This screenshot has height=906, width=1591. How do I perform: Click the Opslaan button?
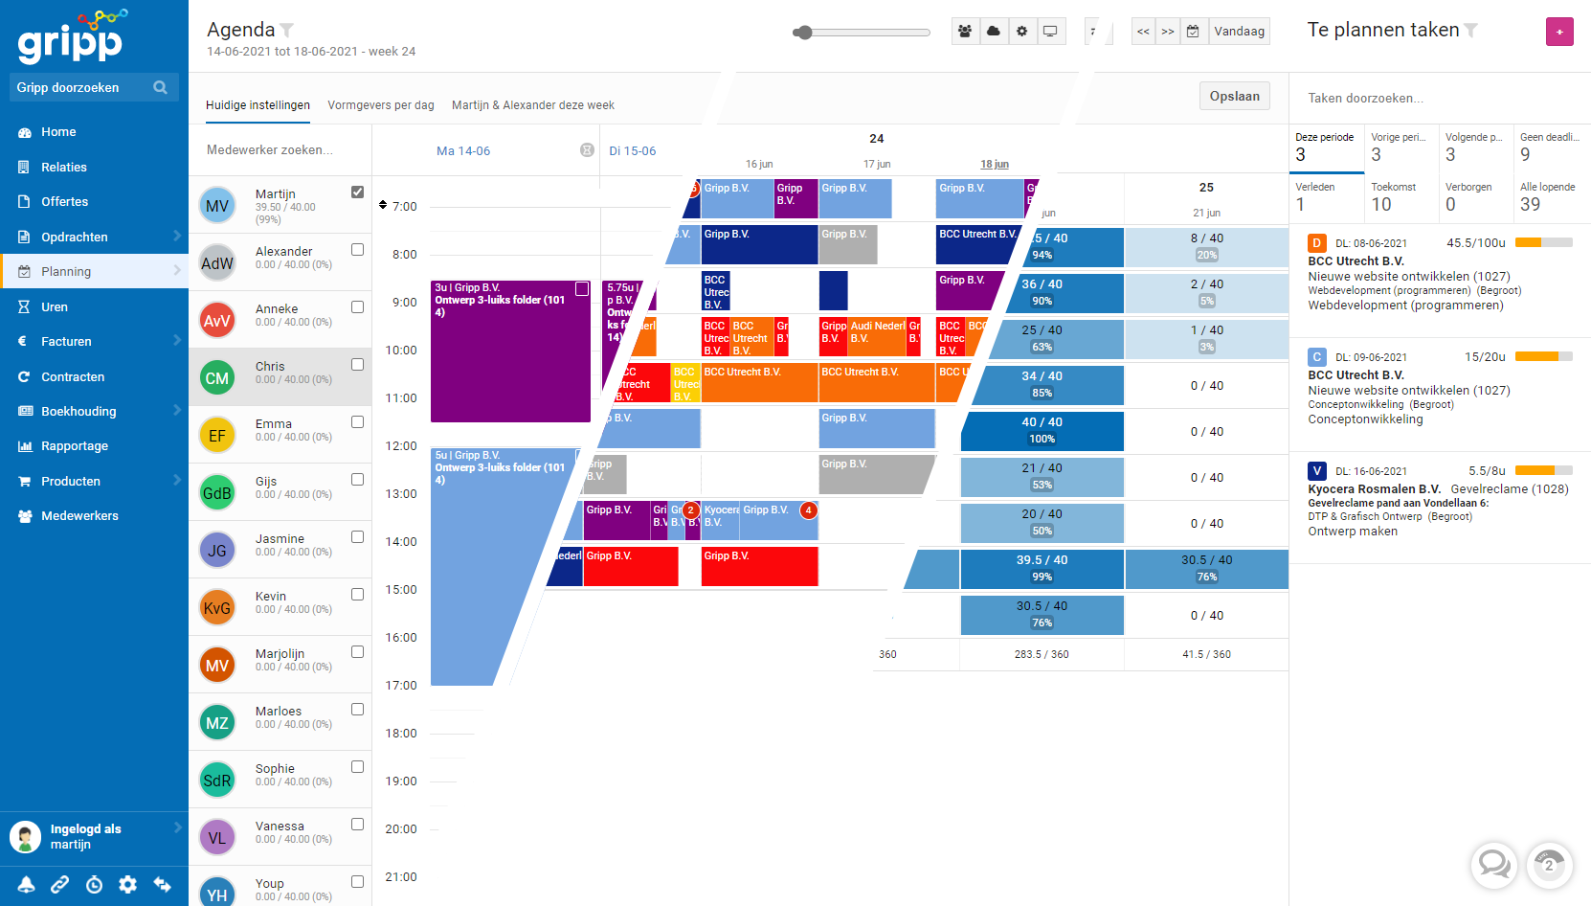pyautogui.click(x=1234, y=96)
